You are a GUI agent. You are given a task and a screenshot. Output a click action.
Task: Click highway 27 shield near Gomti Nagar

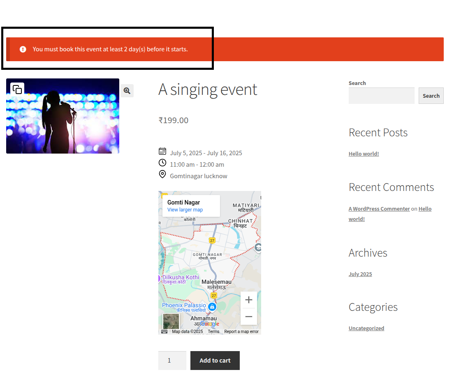(x=212, y=241)
